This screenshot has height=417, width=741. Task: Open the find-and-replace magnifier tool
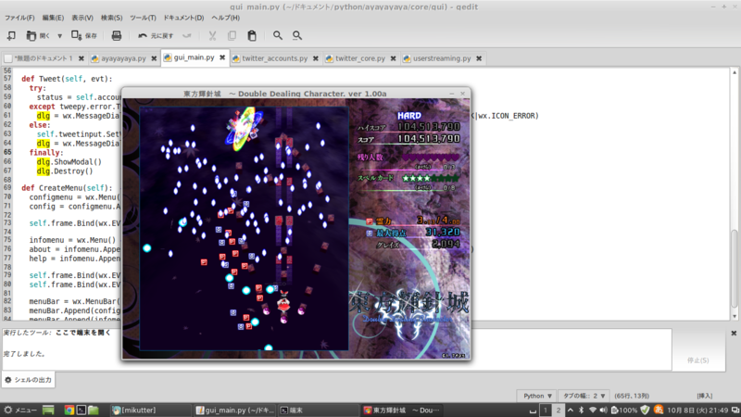(296, 35)
